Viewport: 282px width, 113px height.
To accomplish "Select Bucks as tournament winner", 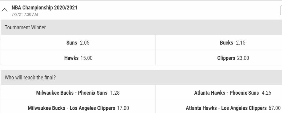I will pyautogui.click(x=219, y=42).
